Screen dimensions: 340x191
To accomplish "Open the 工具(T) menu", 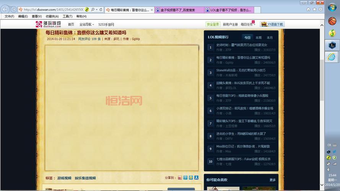I will tap(67, 16).
